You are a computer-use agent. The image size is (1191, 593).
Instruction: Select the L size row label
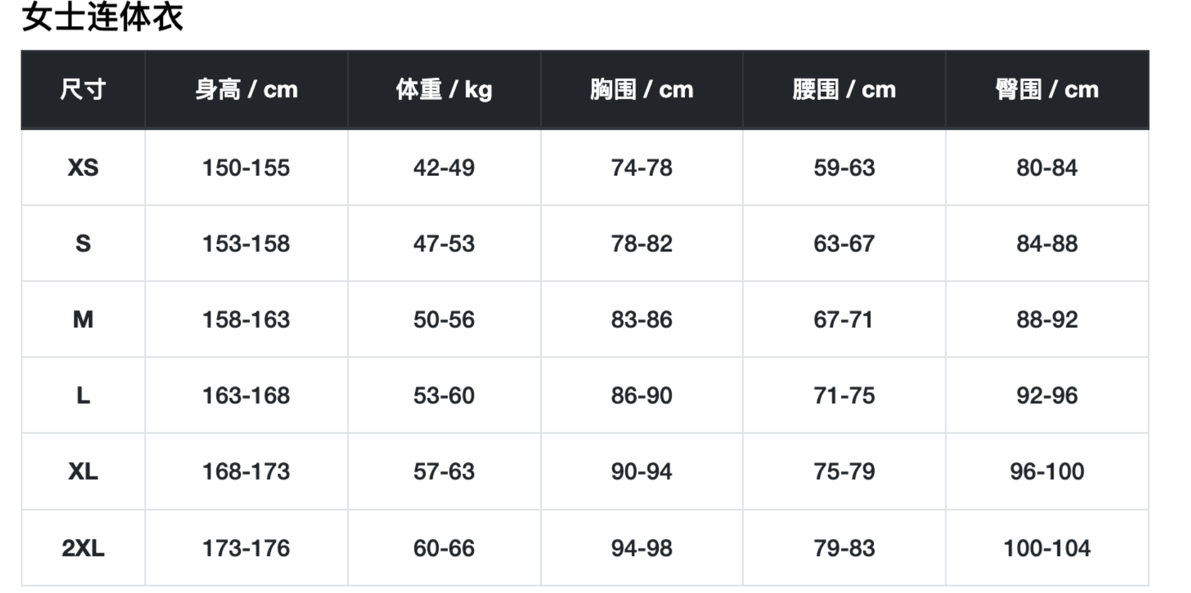point(83,395)
